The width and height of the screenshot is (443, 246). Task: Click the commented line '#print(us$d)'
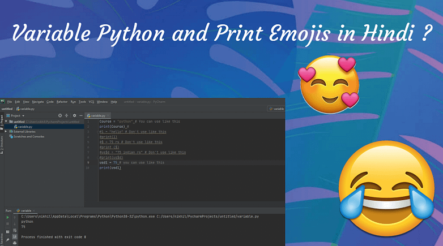[x=111, y=157]
